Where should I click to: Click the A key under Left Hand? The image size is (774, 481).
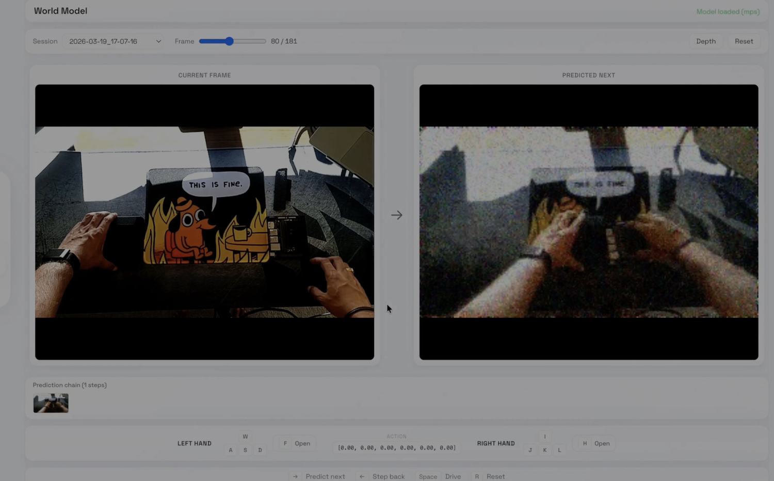click(x=231, y=450)
